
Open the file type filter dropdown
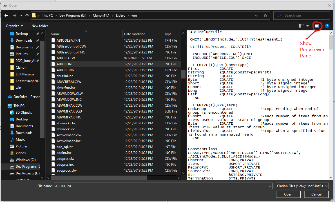click(x=302, y=186)
